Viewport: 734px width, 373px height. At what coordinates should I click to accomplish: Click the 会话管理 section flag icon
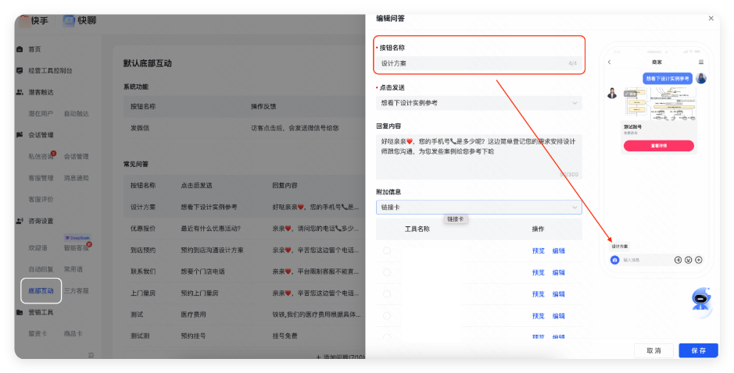click(20, 135)
